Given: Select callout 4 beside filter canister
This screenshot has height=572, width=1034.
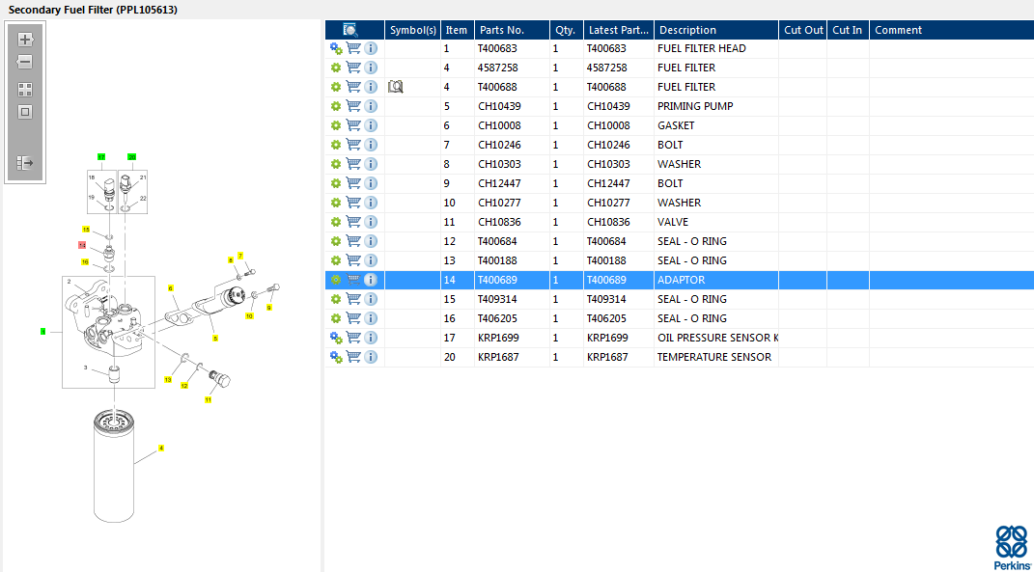Looking at the screenshot, I should (x=161, y=449).
